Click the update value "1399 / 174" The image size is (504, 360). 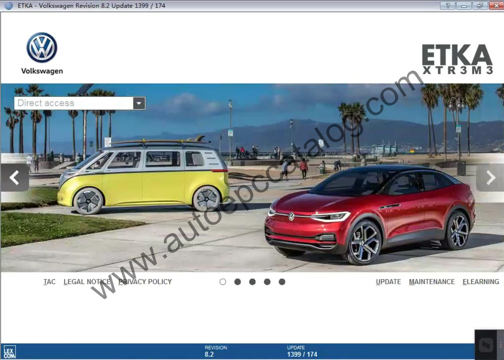click(302, 354)
